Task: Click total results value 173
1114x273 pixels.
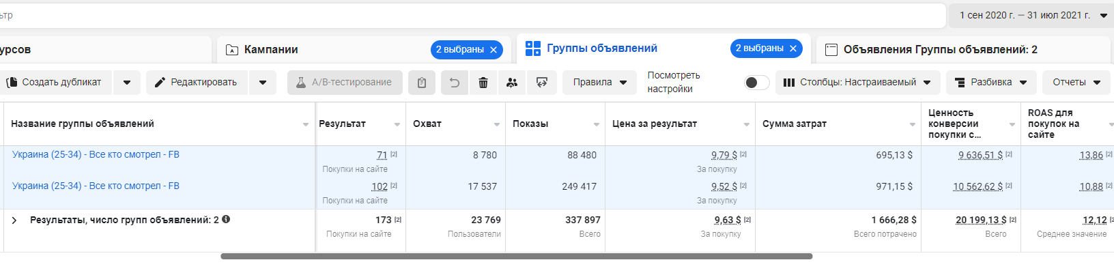Action: [384, 220]
